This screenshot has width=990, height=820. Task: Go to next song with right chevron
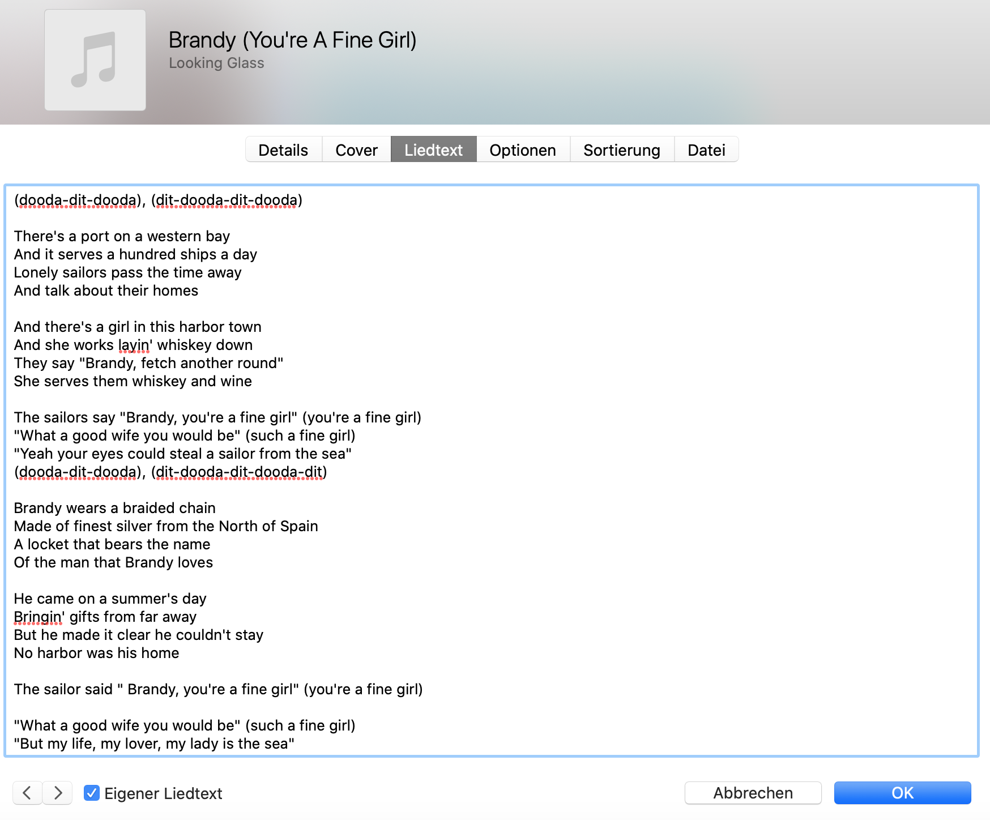pos(57,793)
